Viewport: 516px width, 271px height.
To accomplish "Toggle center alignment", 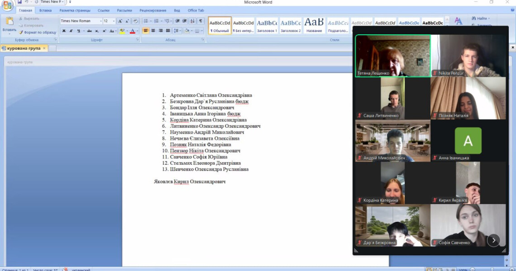I will [153, 31].
